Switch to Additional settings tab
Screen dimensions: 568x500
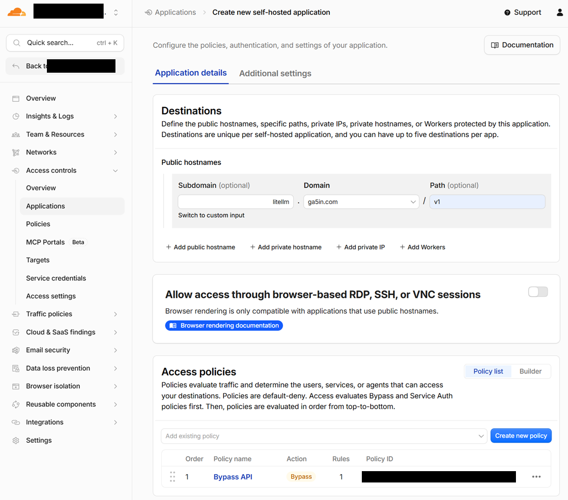tap(275, 74)
